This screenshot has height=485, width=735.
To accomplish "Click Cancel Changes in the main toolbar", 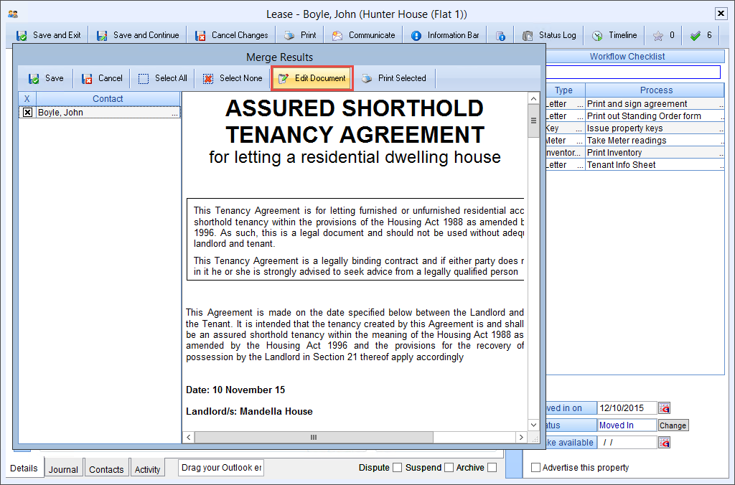I will (233, 35).
